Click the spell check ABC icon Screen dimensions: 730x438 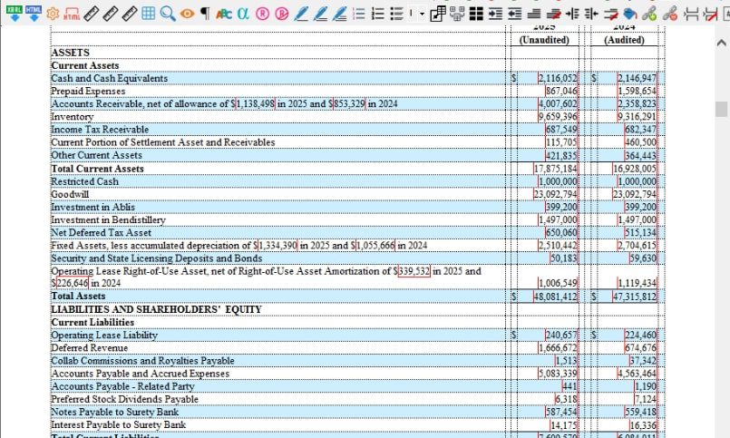pos(226,14)
